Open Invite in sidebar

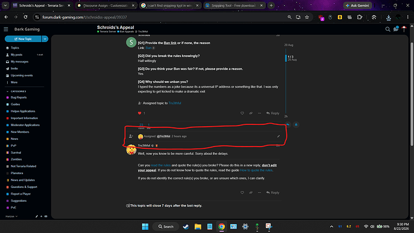click(x=14, y=68)
